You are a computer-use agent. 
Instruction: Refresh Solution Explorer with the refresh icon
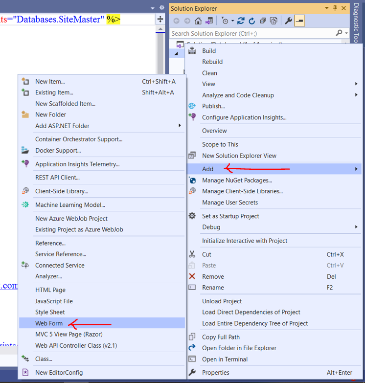[251, 21]
